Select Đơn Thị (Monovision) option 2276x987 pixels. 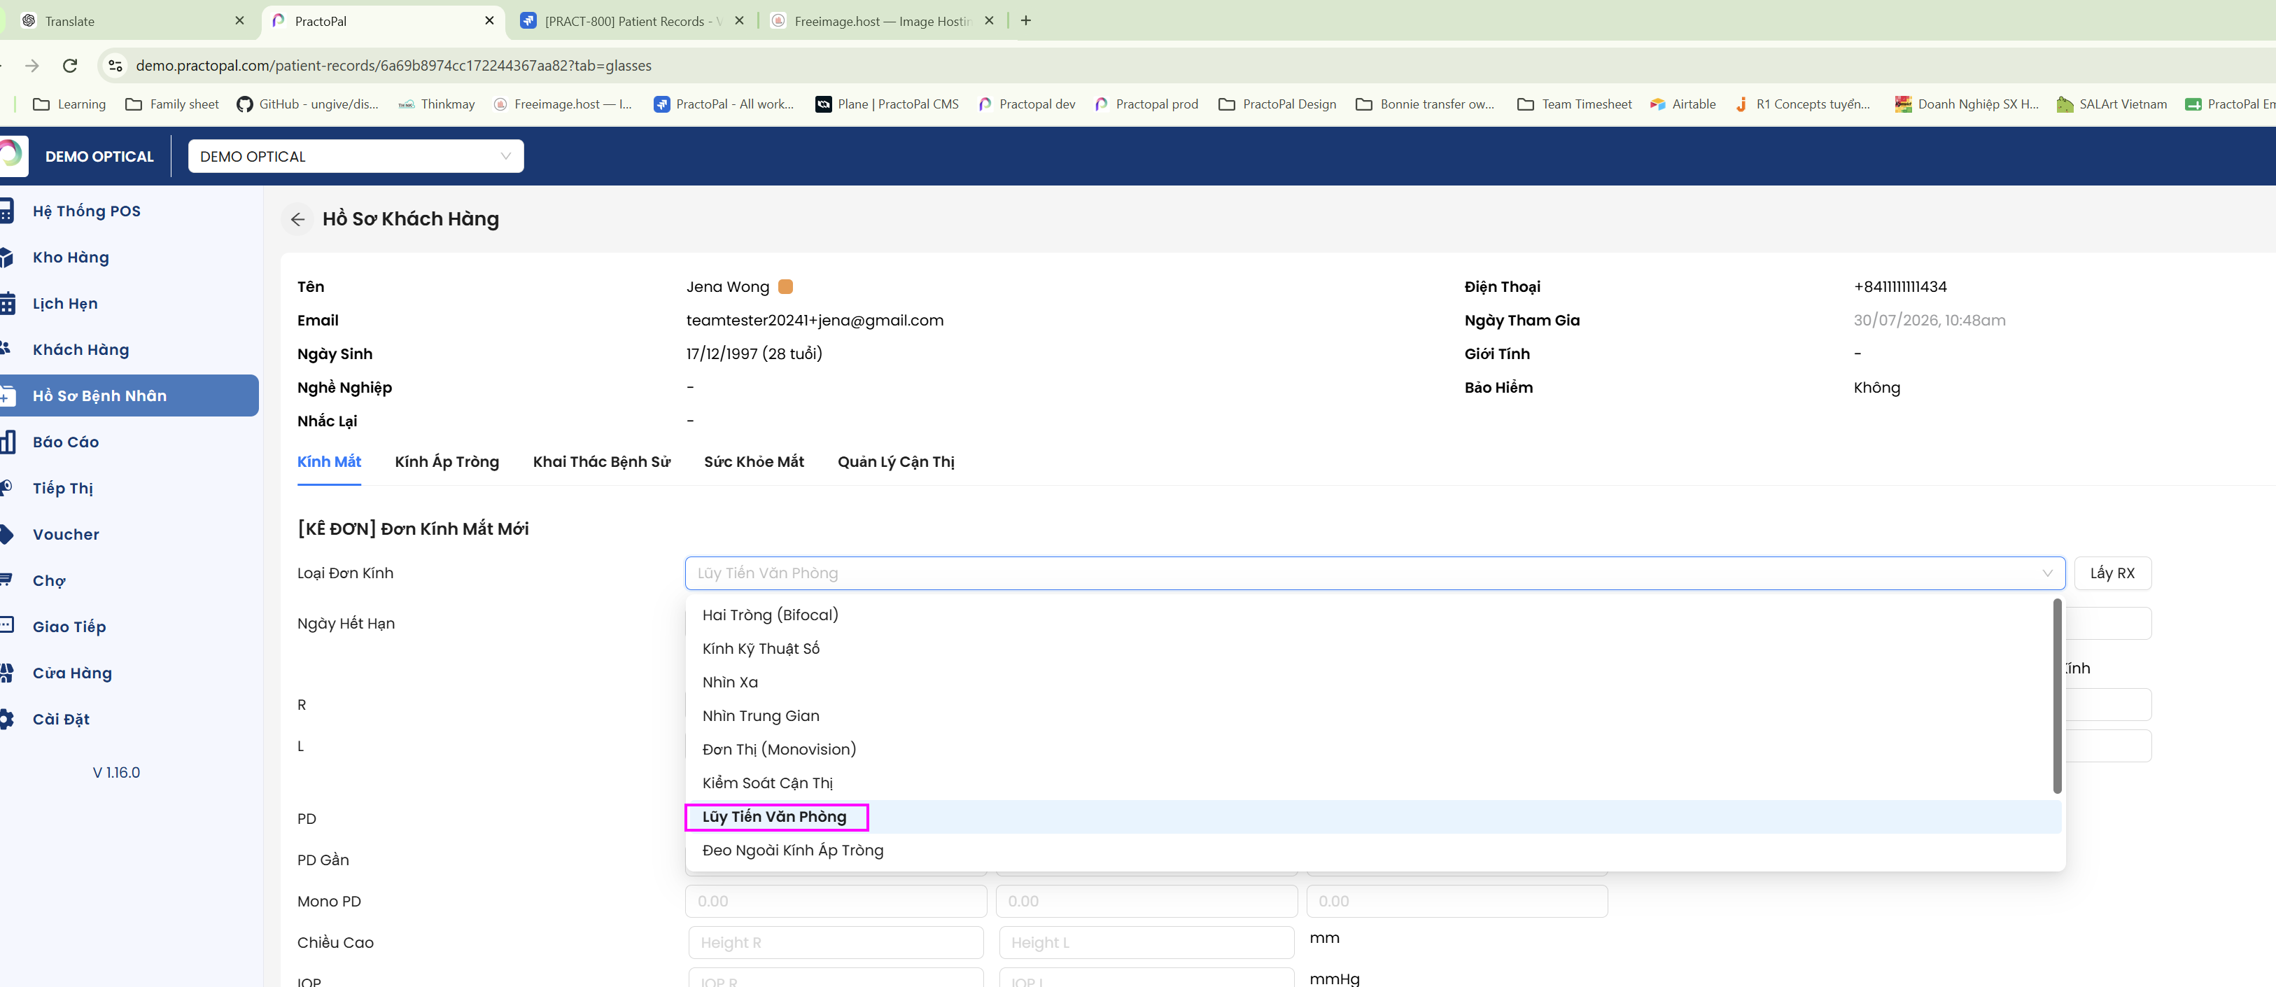pos(1374,749)
